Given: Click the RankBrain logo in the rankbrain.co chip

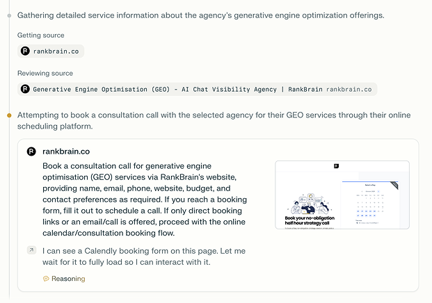Looking at the screenshot, I should click(x=25, y=51).
